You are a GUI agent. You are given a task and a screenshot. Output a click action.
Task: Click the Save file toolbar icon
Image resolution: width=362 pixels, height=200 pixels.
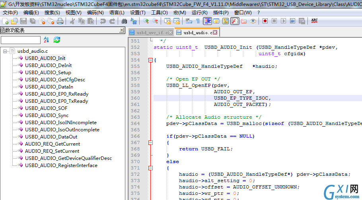pos(23,21)
